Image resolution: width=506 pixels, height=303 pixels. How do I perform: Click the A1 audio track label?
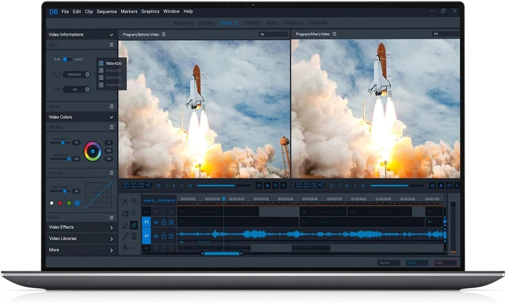click(146, 236)
